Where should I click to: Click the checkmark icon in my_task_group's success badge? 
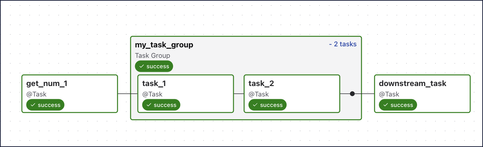tap(141, 66)
